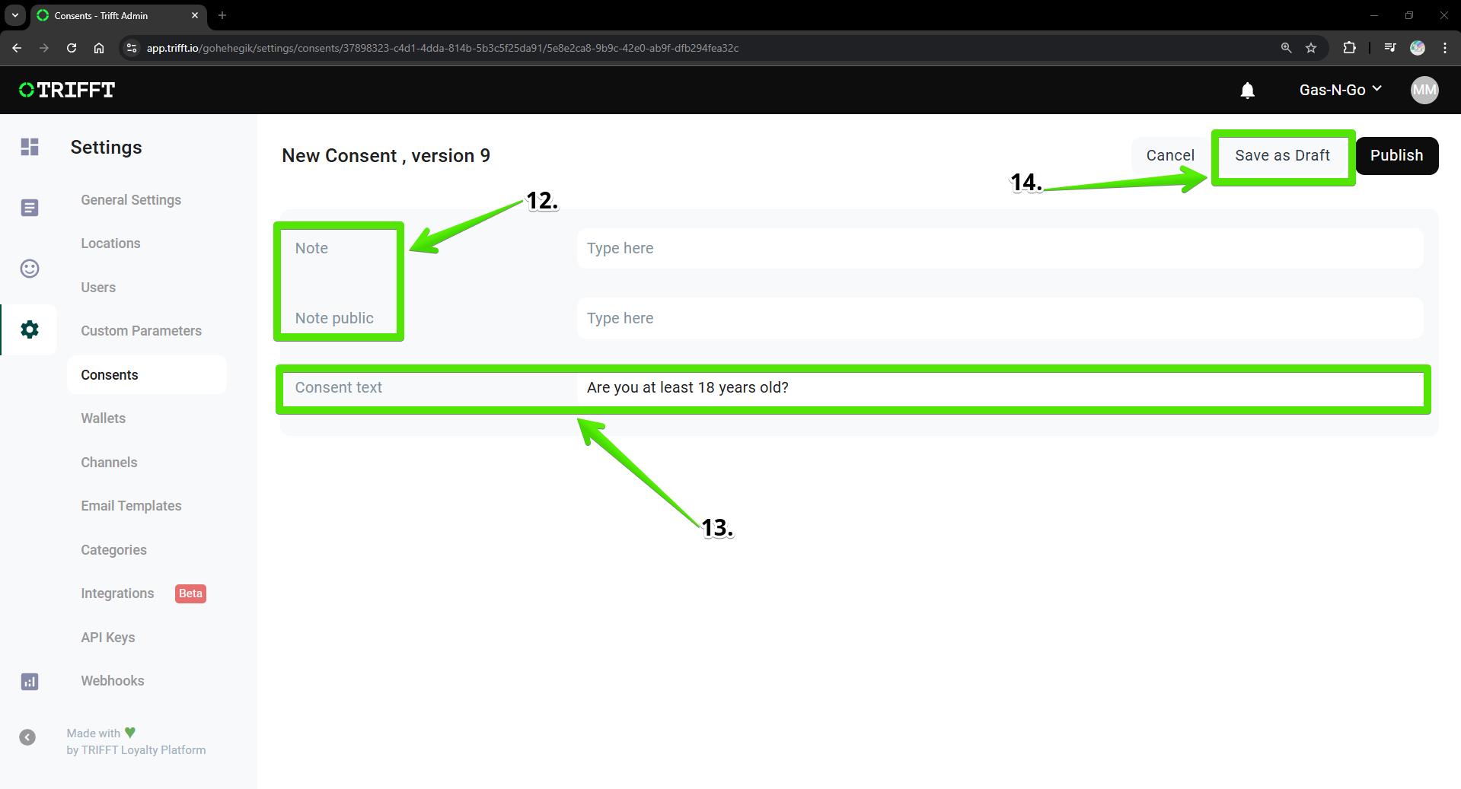Open Channels settings page
The height and width of the screenshot is (789, 1461).
click(109, 463)
